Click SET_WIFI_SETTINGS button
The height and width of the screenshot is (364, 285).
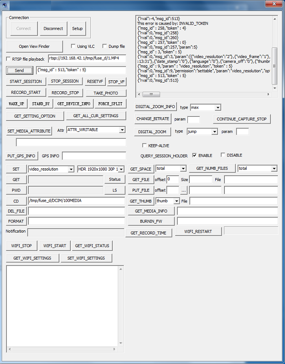(86, 258)
